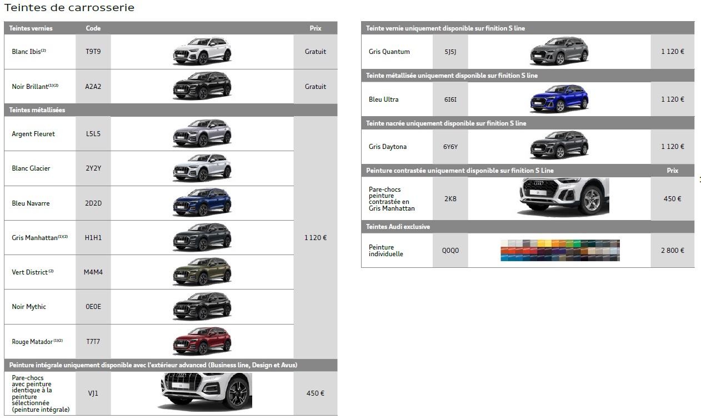Click the Blanc Ibis white car thumbnail
701x419 pixels.
202,51
